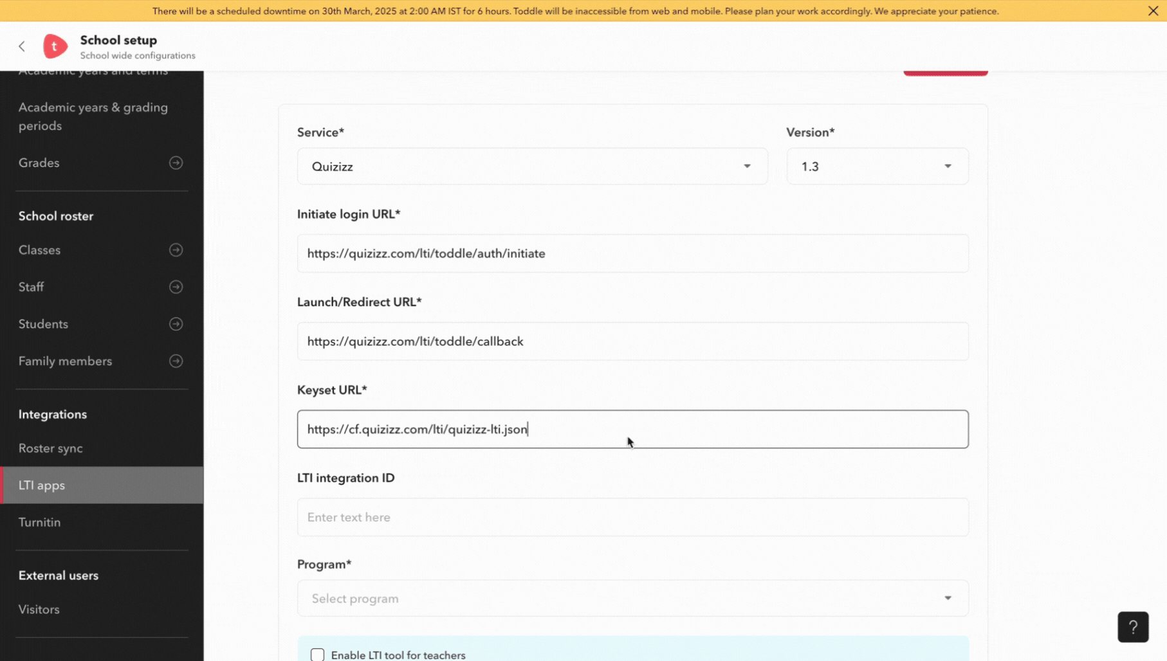The image size is (1167, 661).
Task: Open Students in the sidebar
Action: pos(43,324)
